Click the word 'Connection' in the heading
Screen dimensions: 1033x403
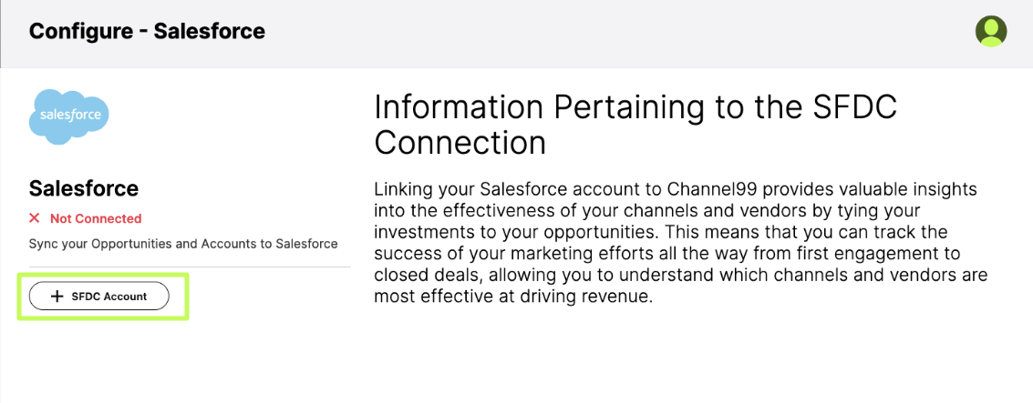pos(460,143)
